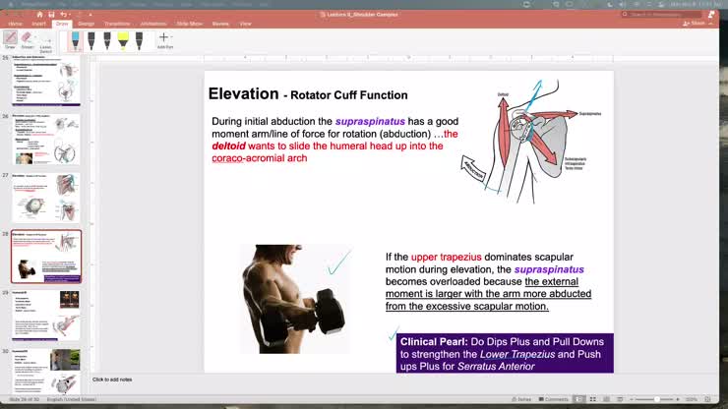The height and width of the screenshot is (409, 728).
Task: Open the Transitions tab
Action: 116,23
